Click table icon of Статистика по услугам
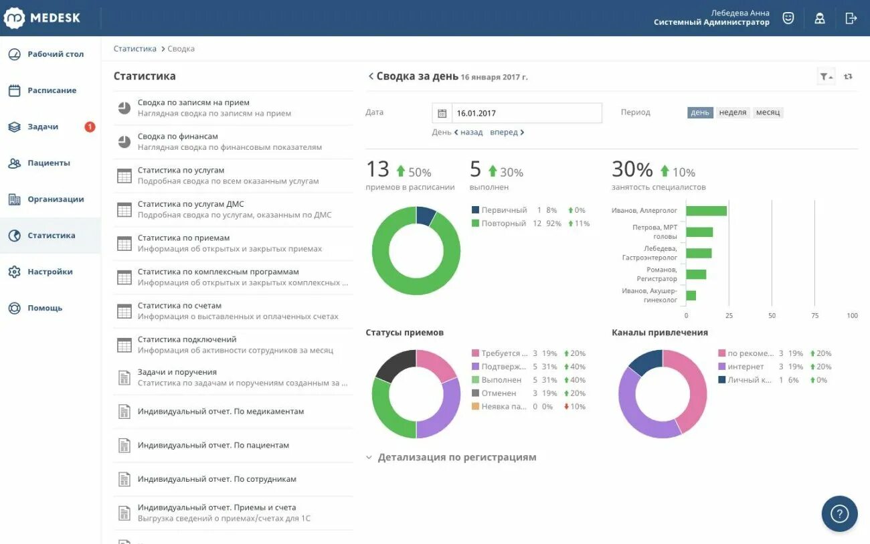The width and height of the screenshot is (870, 544). click(x=124, y=176)
